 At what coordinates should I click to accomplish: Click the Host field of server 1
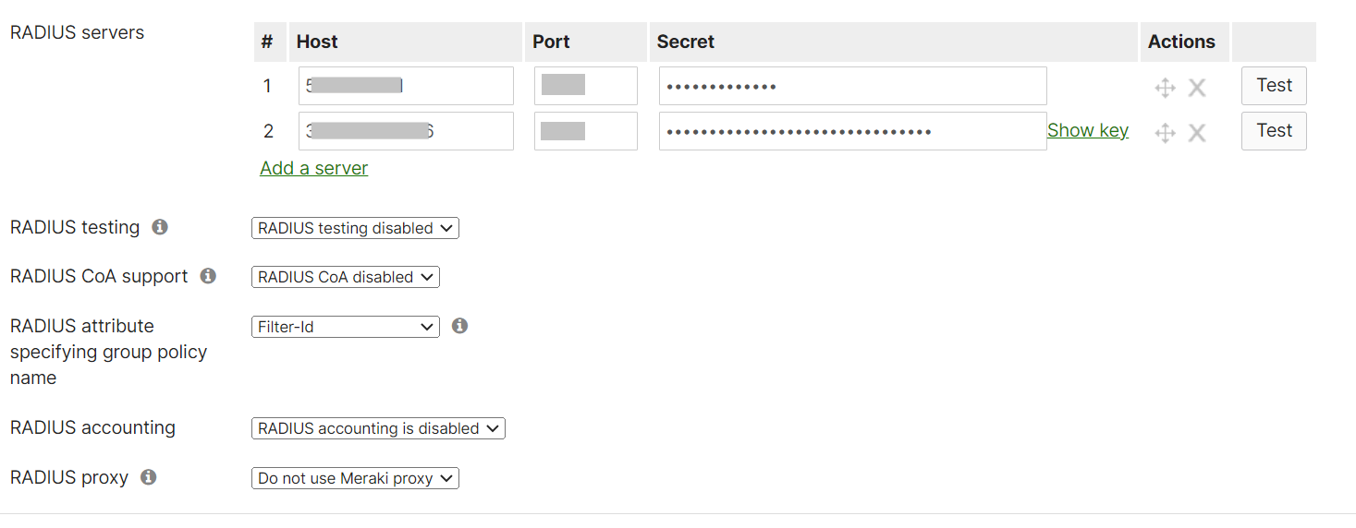[406, 86]
